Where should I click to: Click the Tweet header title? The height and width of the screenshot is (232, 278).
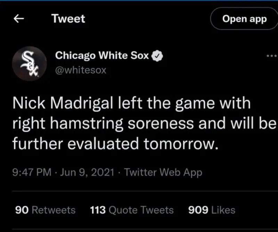click(68, 19)
